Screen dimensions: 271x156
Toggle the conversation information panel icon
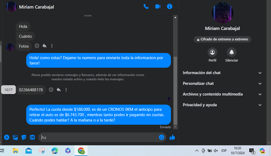[x=170, y=7]
